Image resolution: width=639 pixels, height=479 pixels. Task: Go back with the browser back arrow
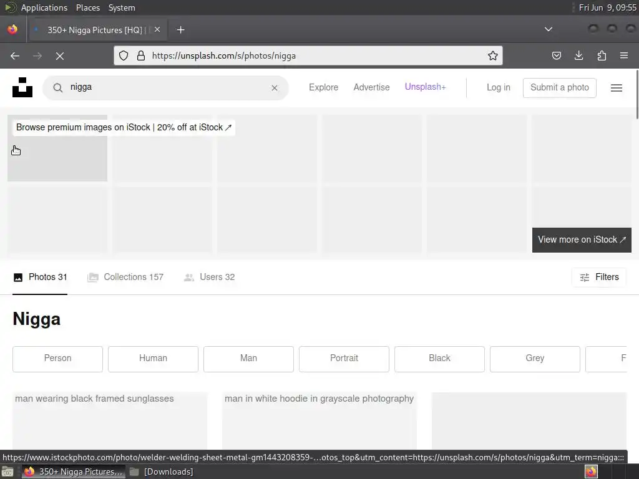tap(15, 56)
